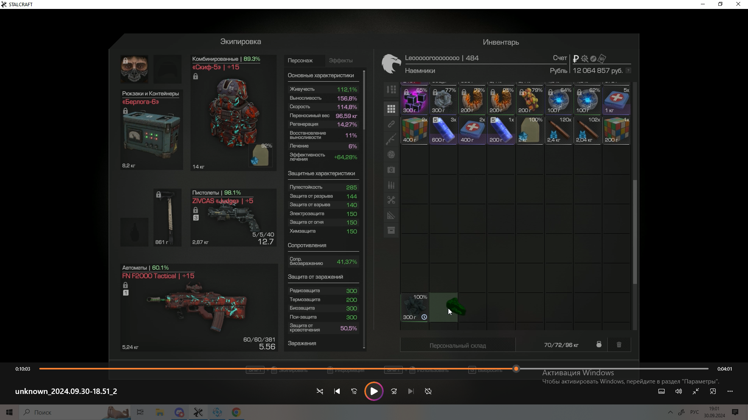Select the «Берлога-6» container slot
The image size is (748, 420).
click(152, 129)
